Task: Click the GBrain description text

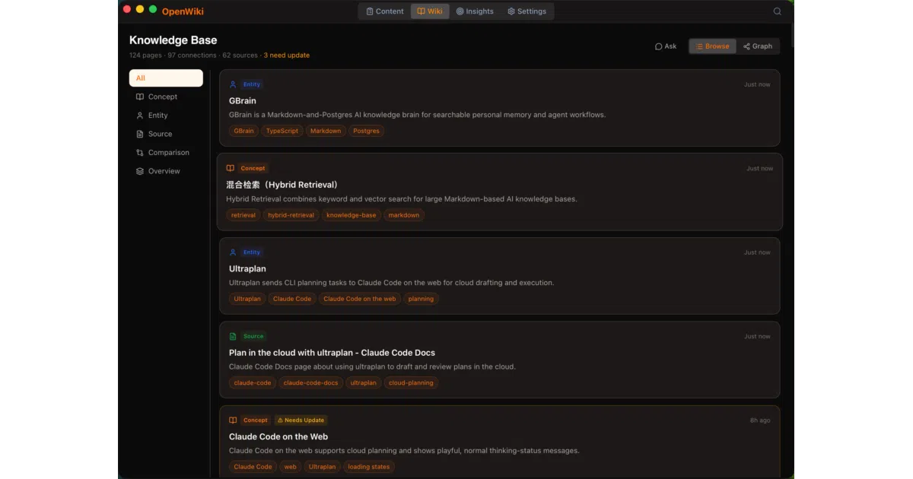Action: [x=417, y=115]
